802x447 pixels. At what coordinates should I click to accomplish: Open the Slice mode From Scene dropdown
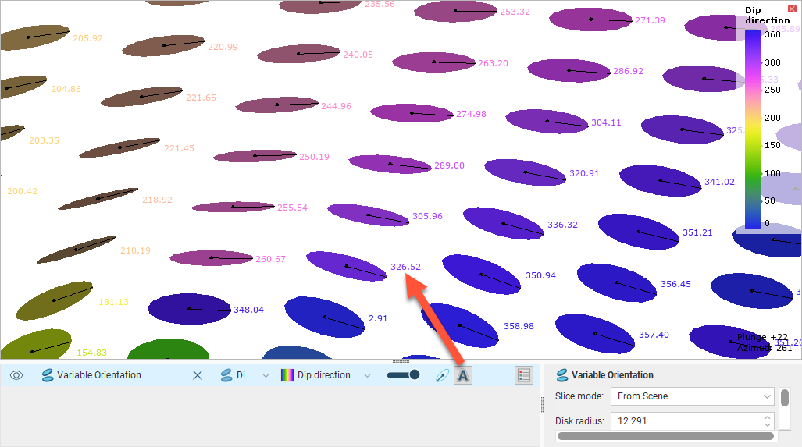[x=693, y=396]
